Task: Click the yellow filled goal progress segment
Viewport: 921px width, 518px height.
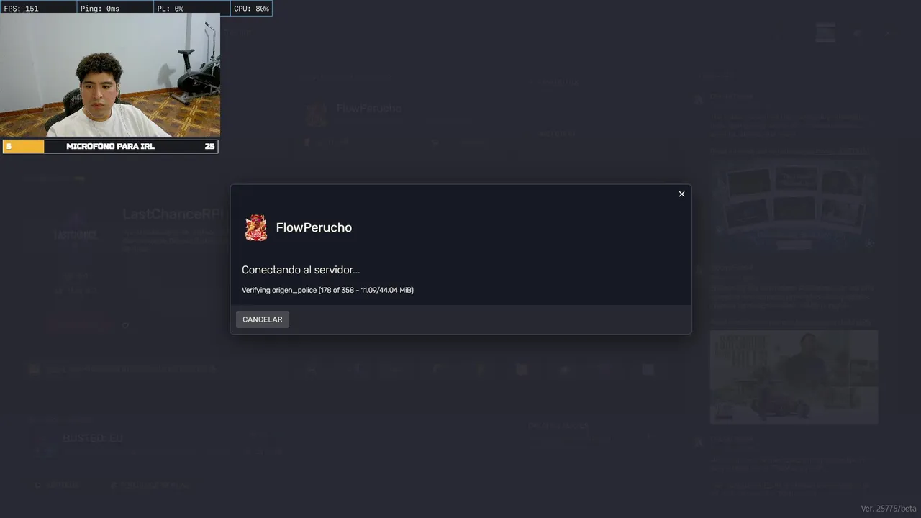Action: (x=24, y=146)
